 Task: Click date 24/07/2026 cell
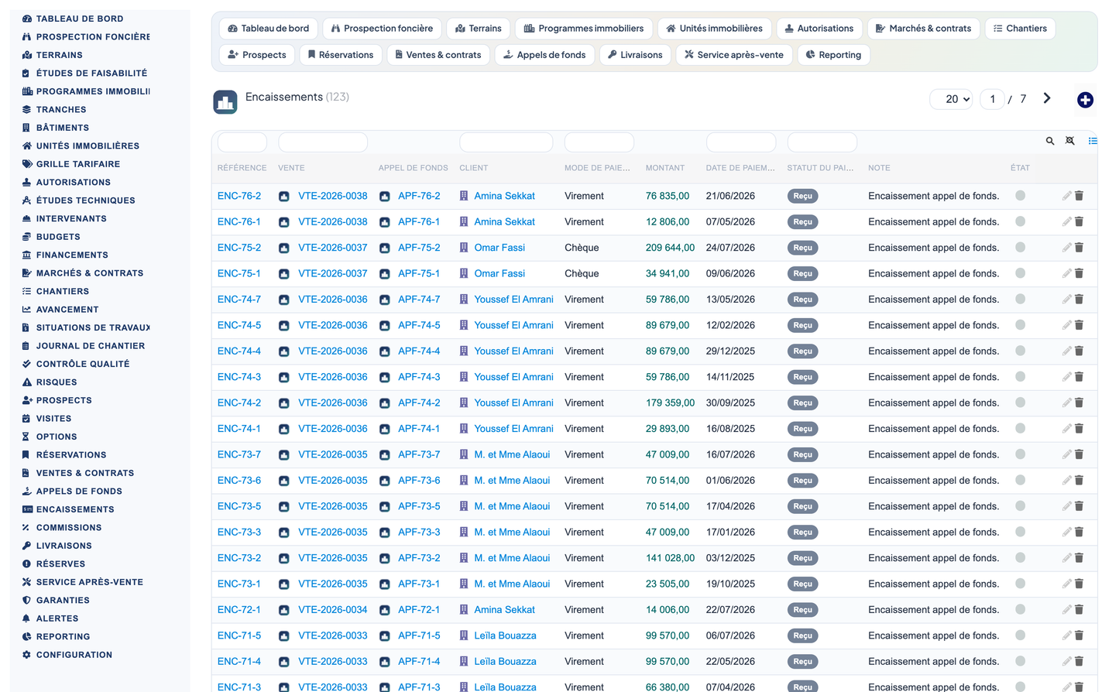pos(730,248)
